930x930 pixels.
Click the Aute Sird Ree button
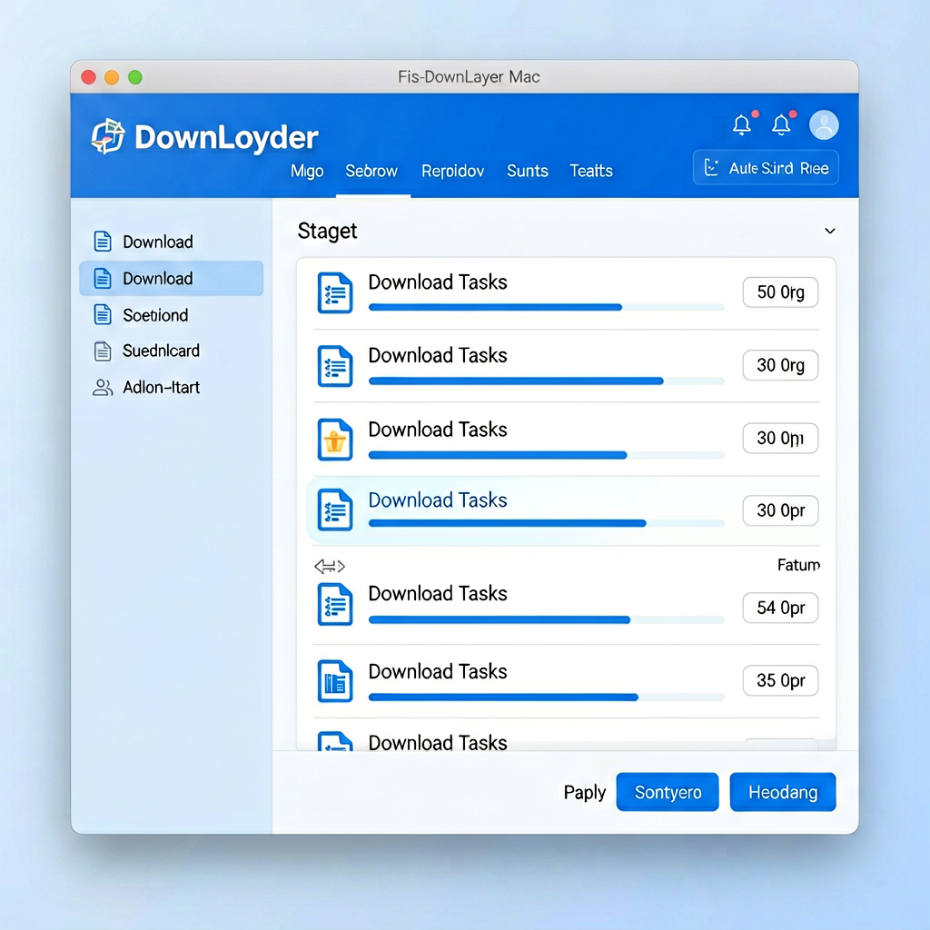coord(766,168)
